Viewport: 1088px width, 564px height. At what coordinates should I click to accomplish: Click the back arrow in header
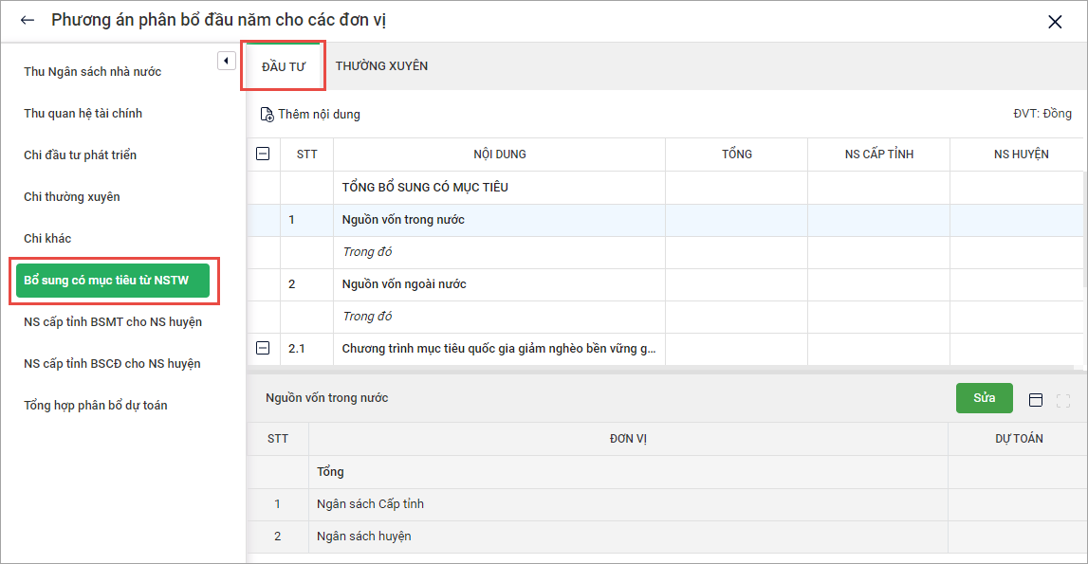pos(27,21)
